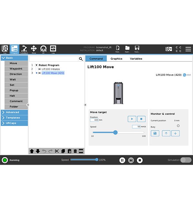
Task: Toggle the Simulation switch
Action: pos(186,160)
